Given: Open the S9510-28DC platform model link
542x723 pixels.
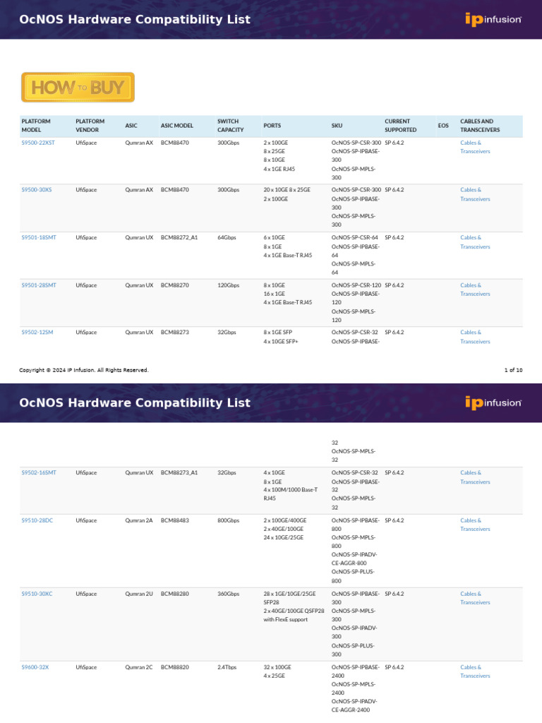Looking at the screenshot, I should pos(37,520).
